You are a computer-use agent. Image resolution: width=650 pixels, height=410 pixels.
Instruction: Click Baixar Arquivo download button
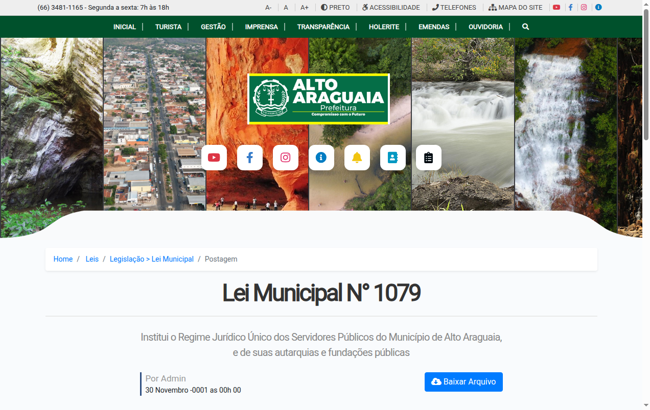tap(463, 382)
